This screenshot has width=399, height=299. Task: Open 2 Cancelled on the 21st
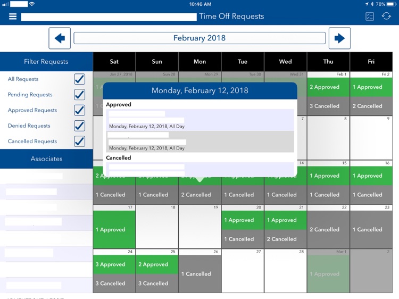286,239
